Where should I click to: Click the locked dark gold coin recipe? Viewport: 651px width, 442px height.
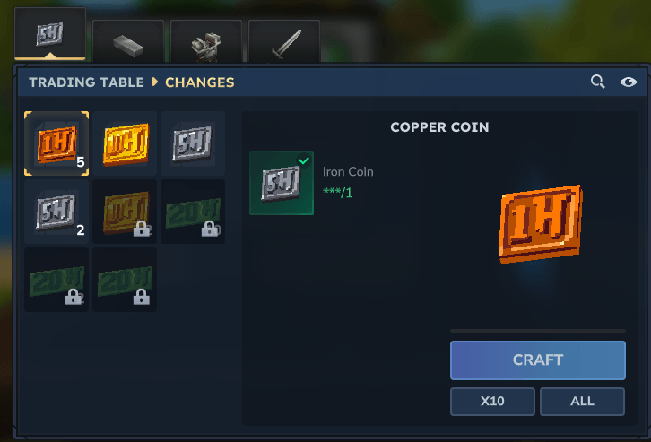[x=125, y=212]
